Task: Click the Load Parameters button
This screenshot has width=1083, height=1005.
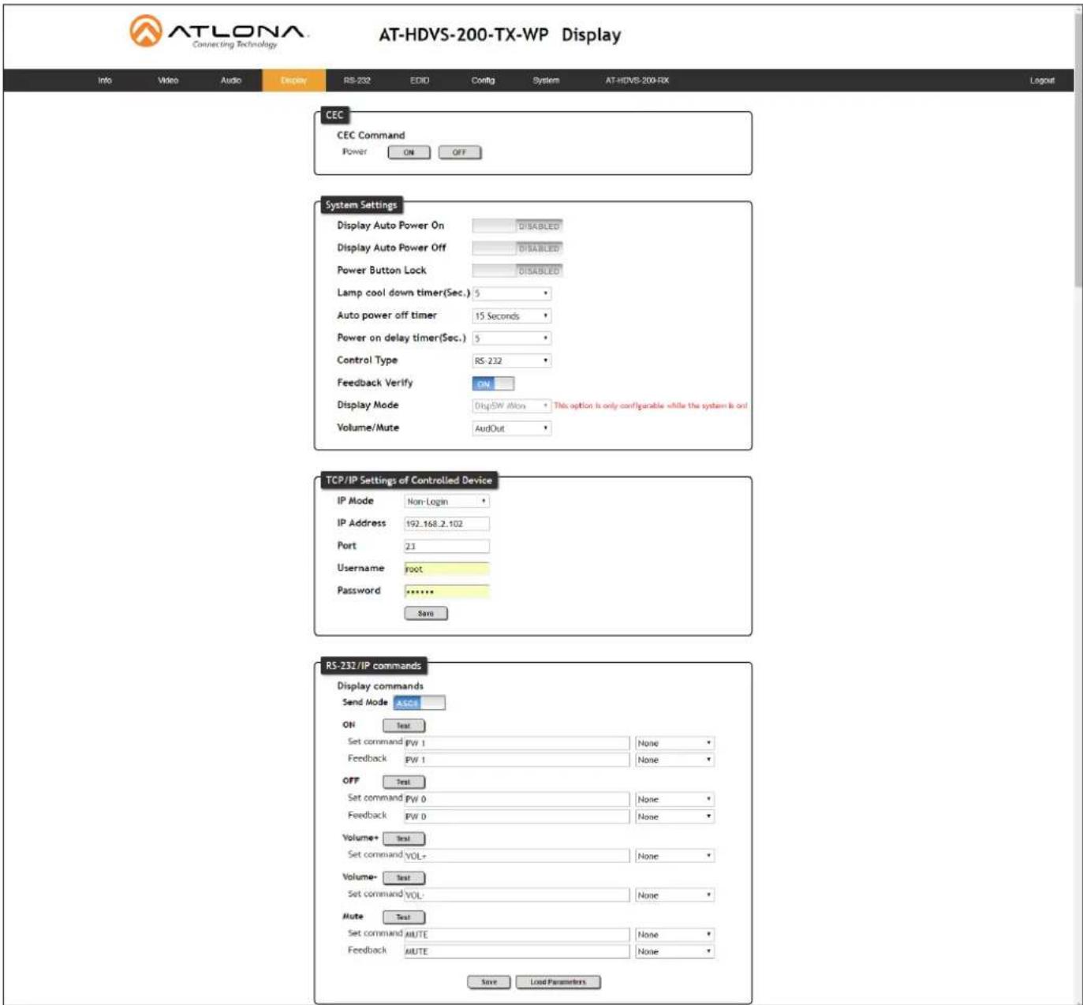Action: [x=558, y=982]
